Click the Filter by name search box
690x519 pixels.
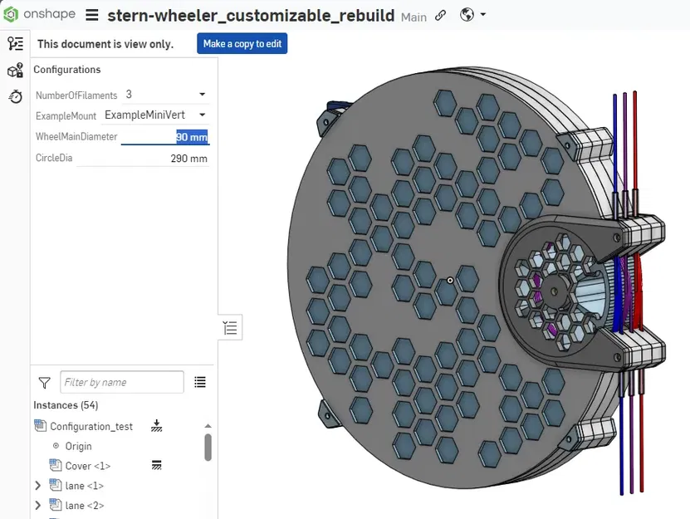[x=122, y=382]
